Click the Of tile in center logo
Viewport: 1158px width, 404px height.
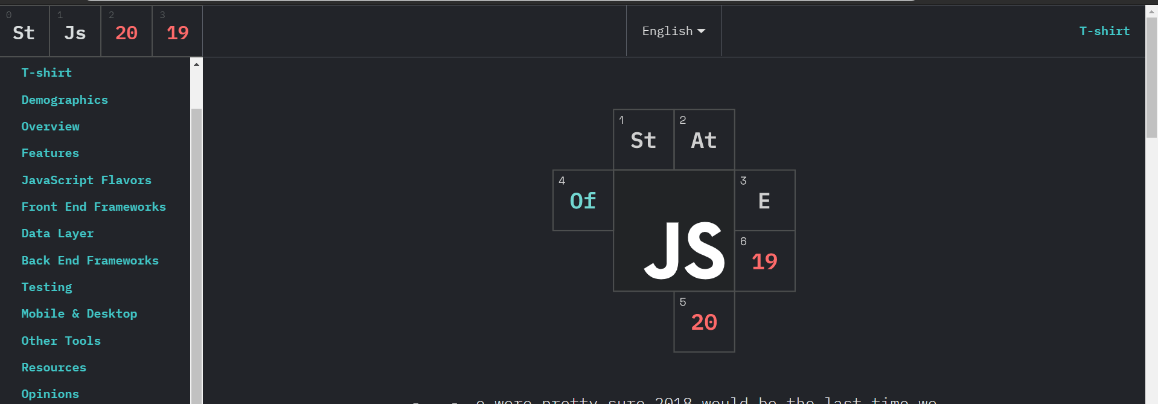(583, 200)
